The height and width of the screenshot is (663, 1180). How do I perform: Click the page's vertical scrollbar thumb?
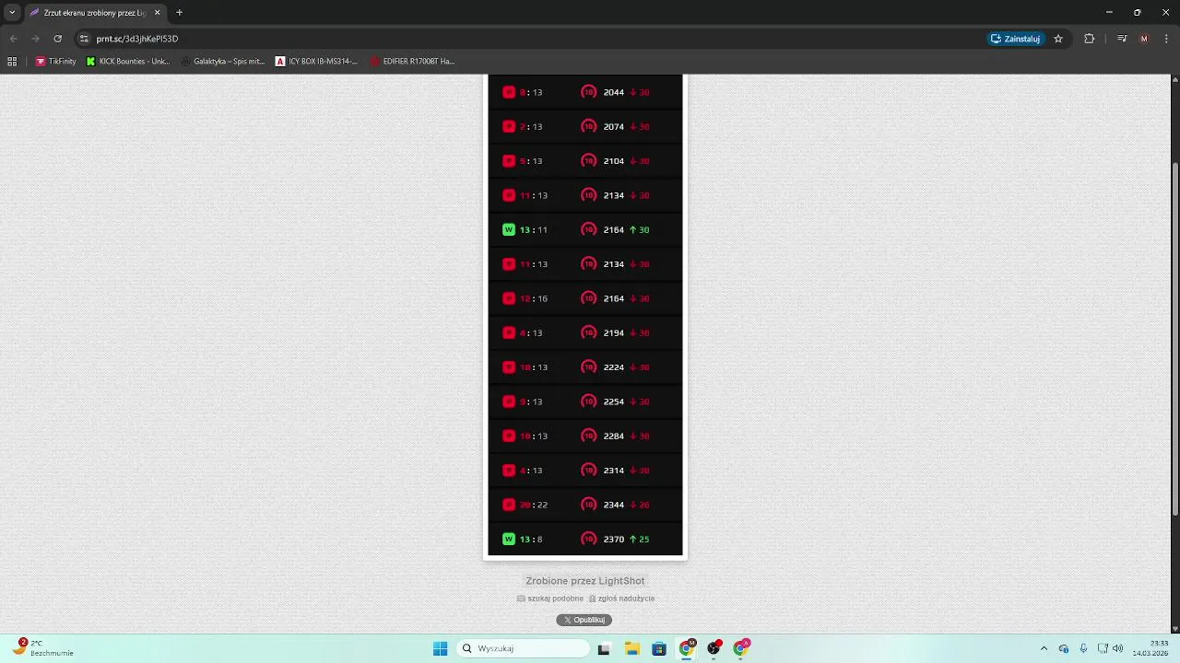click(1174, 338)
